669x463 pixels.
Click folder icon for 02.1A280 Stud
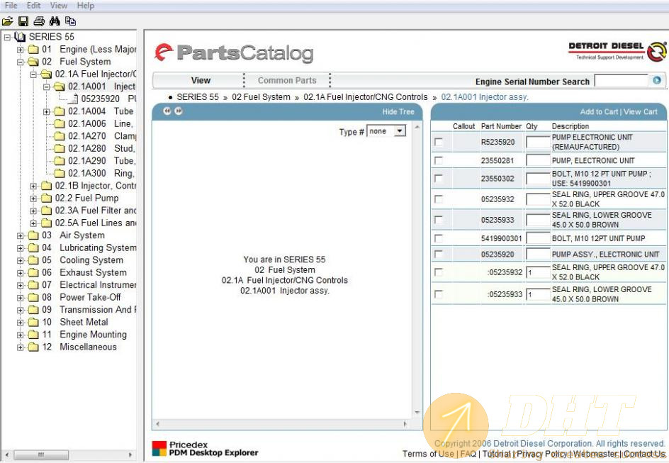60,148
